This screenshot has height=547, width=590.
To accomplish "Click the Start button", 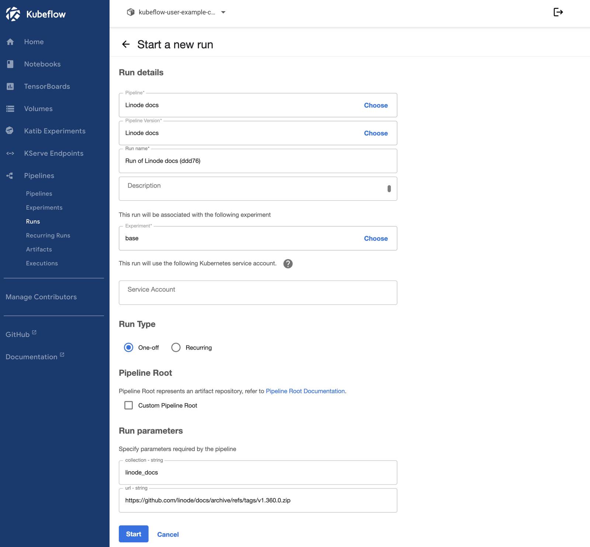I will coord(133,534).
